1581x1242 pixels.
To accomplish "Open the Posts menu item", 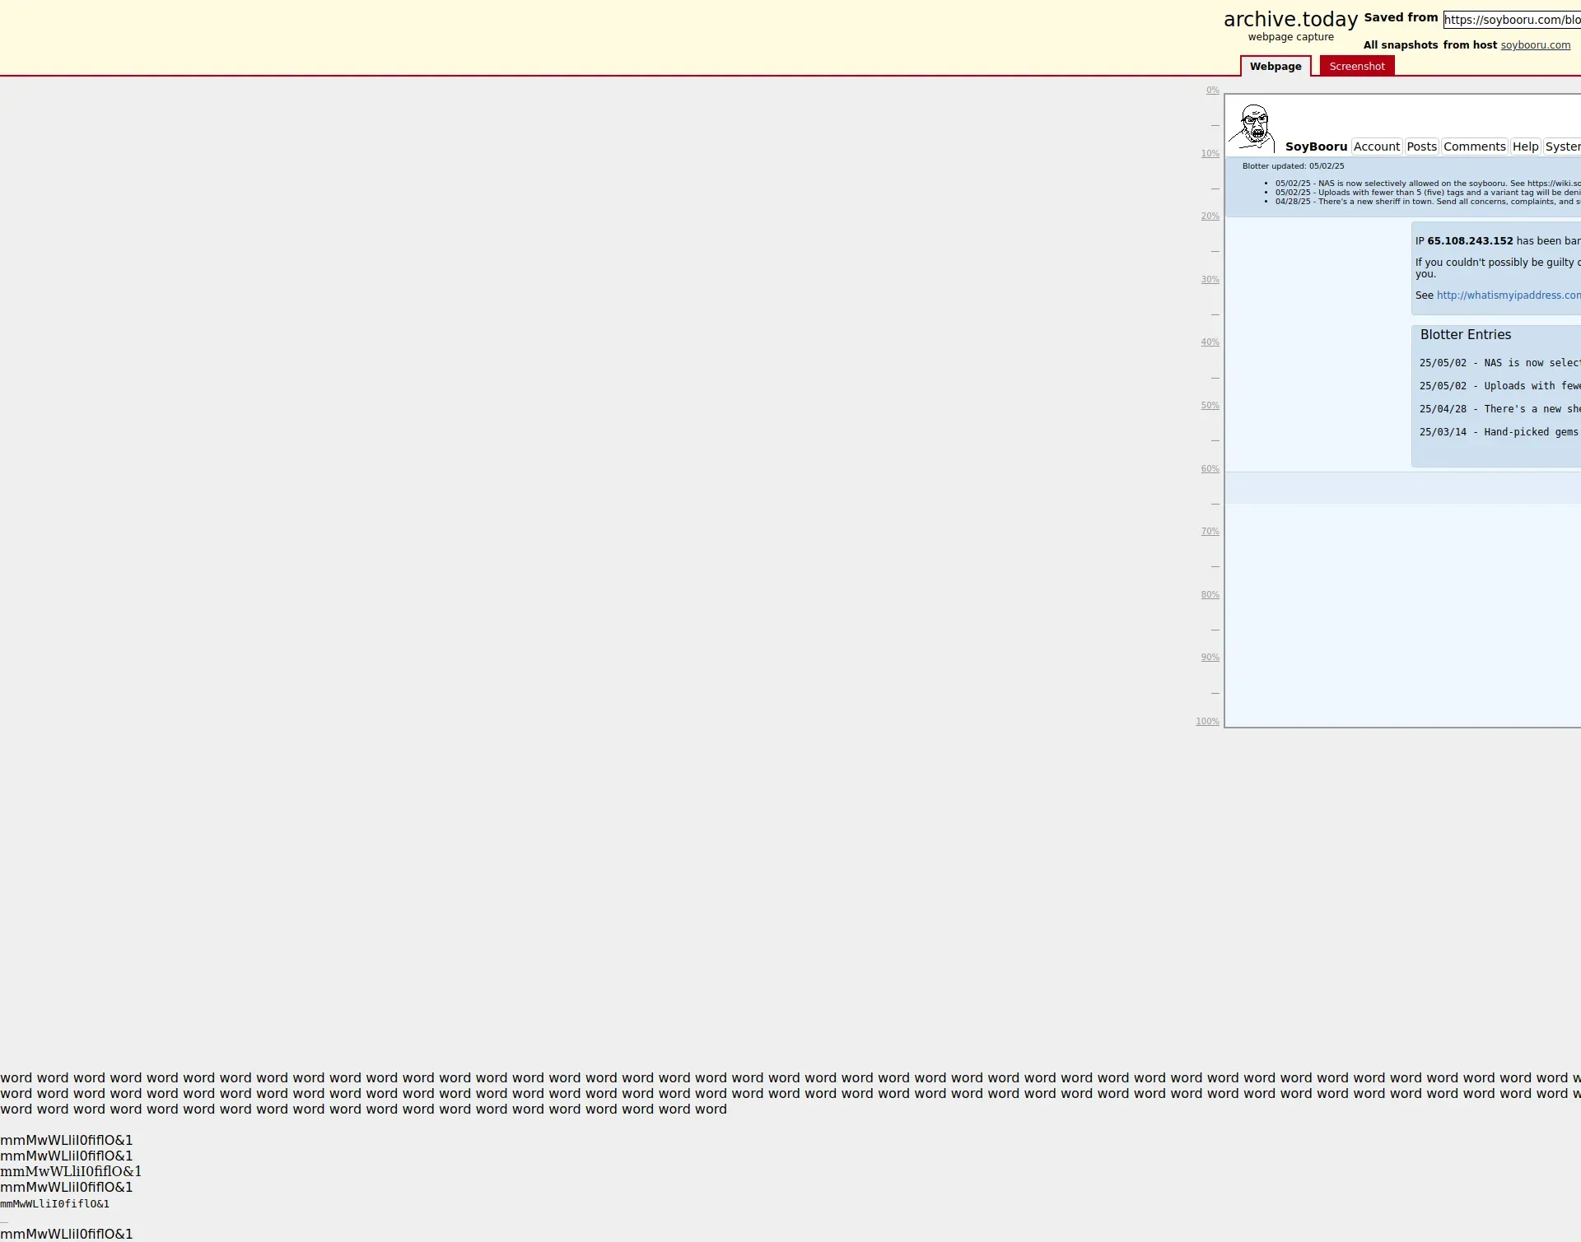I will (x=1421, y=147).
